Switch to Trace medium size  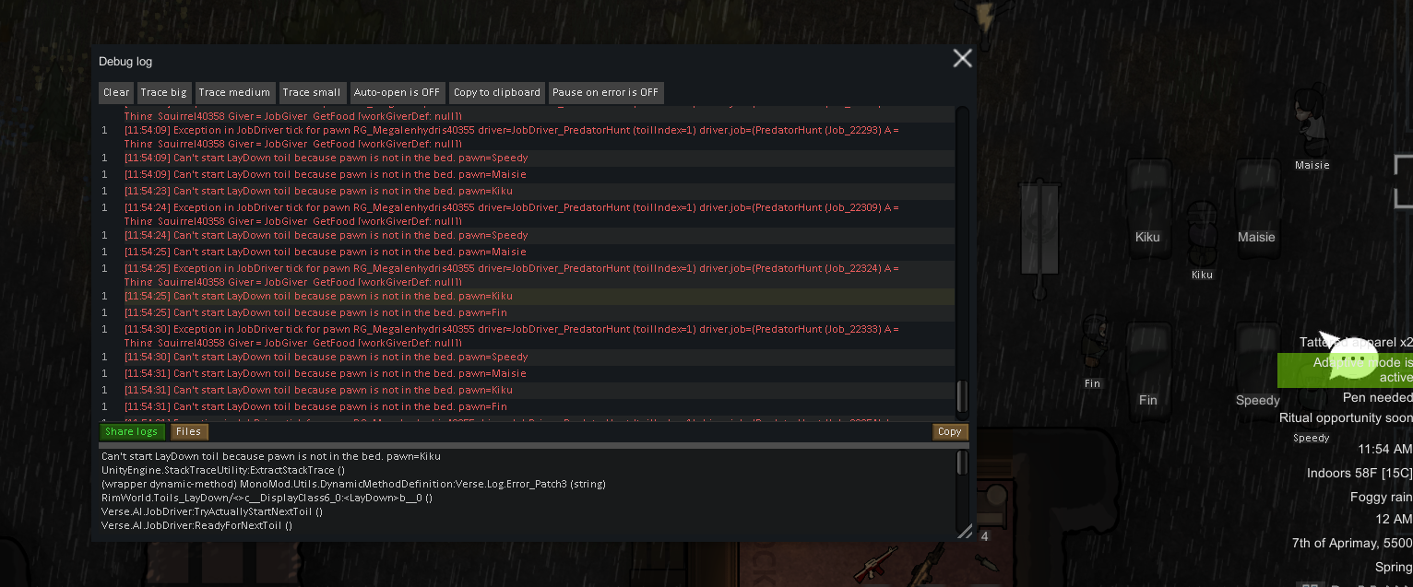[x=234, y=92]
